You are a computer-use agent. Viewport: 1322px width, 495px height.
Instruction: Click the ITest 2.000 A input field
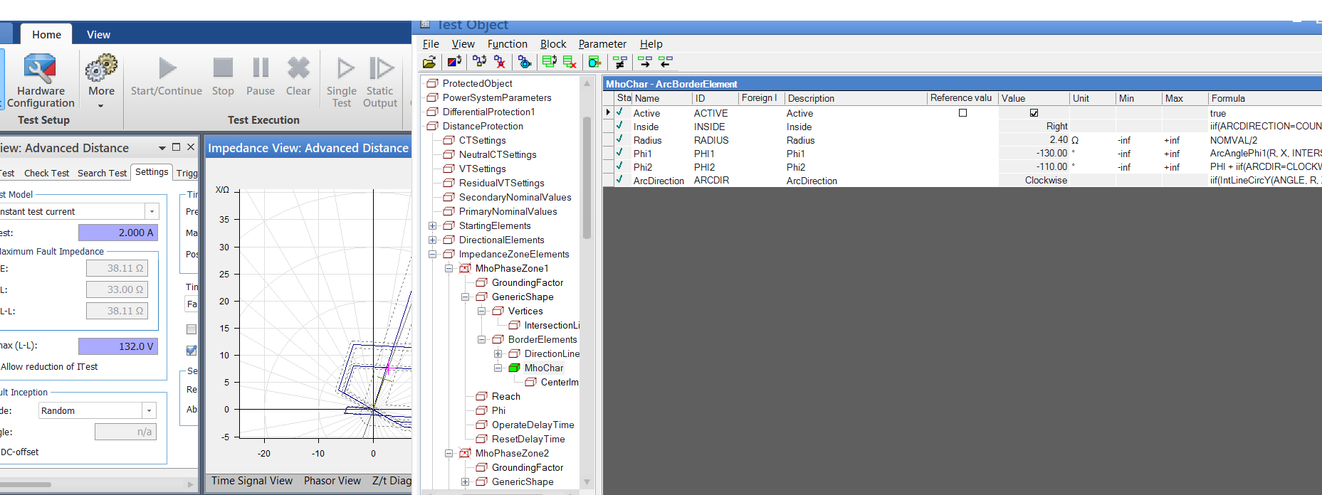(117, 233)
